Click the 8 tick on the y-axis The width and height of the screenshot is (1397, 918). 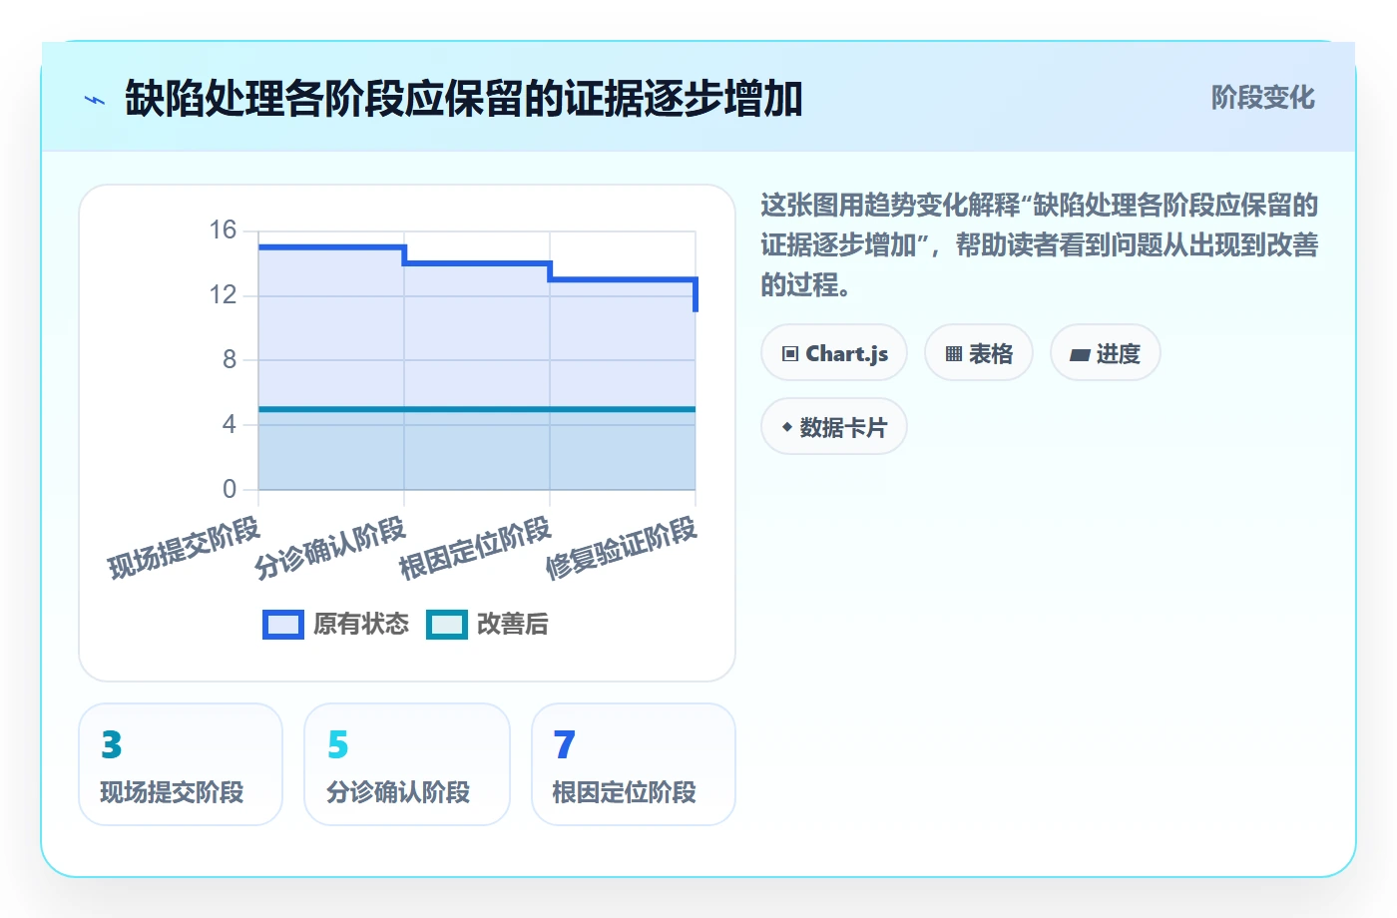pyautogui.click(x=230, y=359)
